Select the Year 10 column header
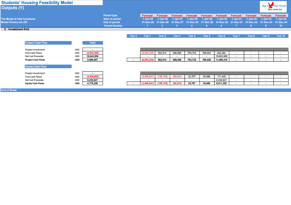This screenshot has height=205, width=291. point(281,36)
